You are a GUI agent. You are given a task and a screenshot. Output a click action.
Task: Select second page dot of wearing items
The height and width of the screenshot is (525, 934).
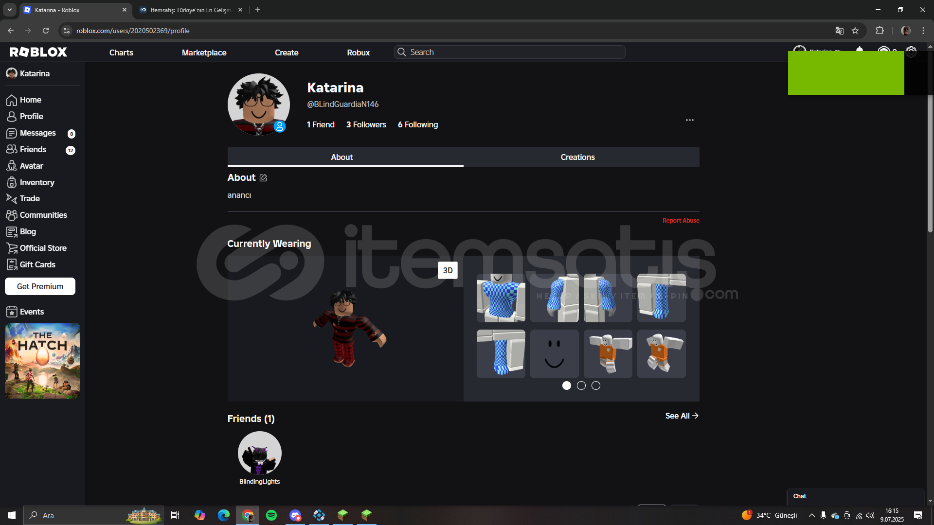point(581,385)
